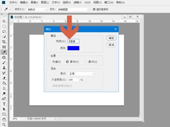Select the Eraser tool

pyautogui.click(x=4, y=78)
